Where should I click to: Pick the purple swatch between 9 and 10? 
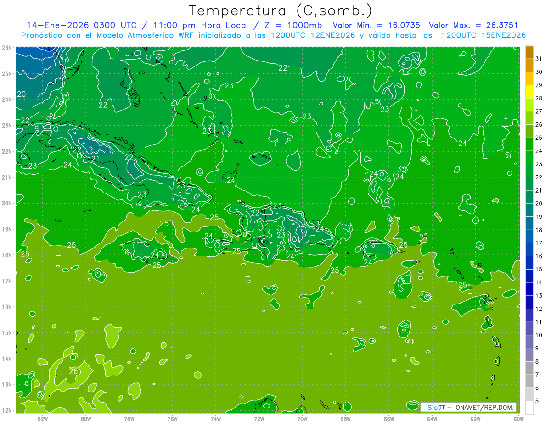coord(530,342)
